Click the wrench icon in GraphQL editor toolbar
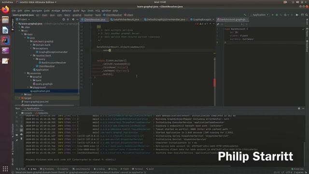 tap(218, 24)
